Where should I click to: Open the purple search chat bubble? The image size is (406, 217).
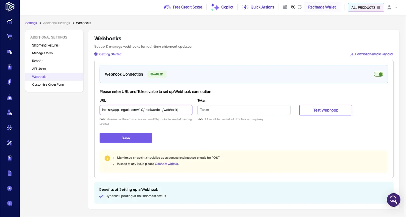click(x=393, y=200)
